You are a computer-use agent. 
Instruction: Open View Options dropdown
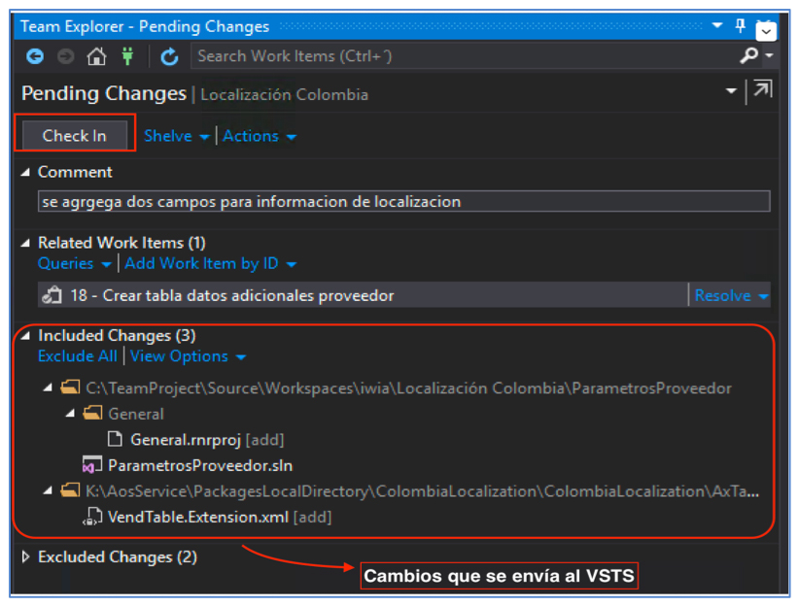pyautogui.click(x=188, y=356)
